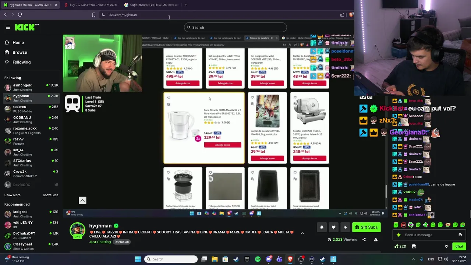
Task: Click the share stream icon
Action: coord(364,239)
